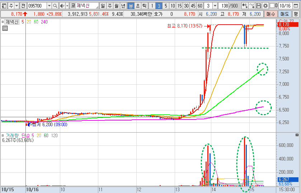Click the +29.89% change rate value
This screenshot has width=301, height=193.
[54, 14]
